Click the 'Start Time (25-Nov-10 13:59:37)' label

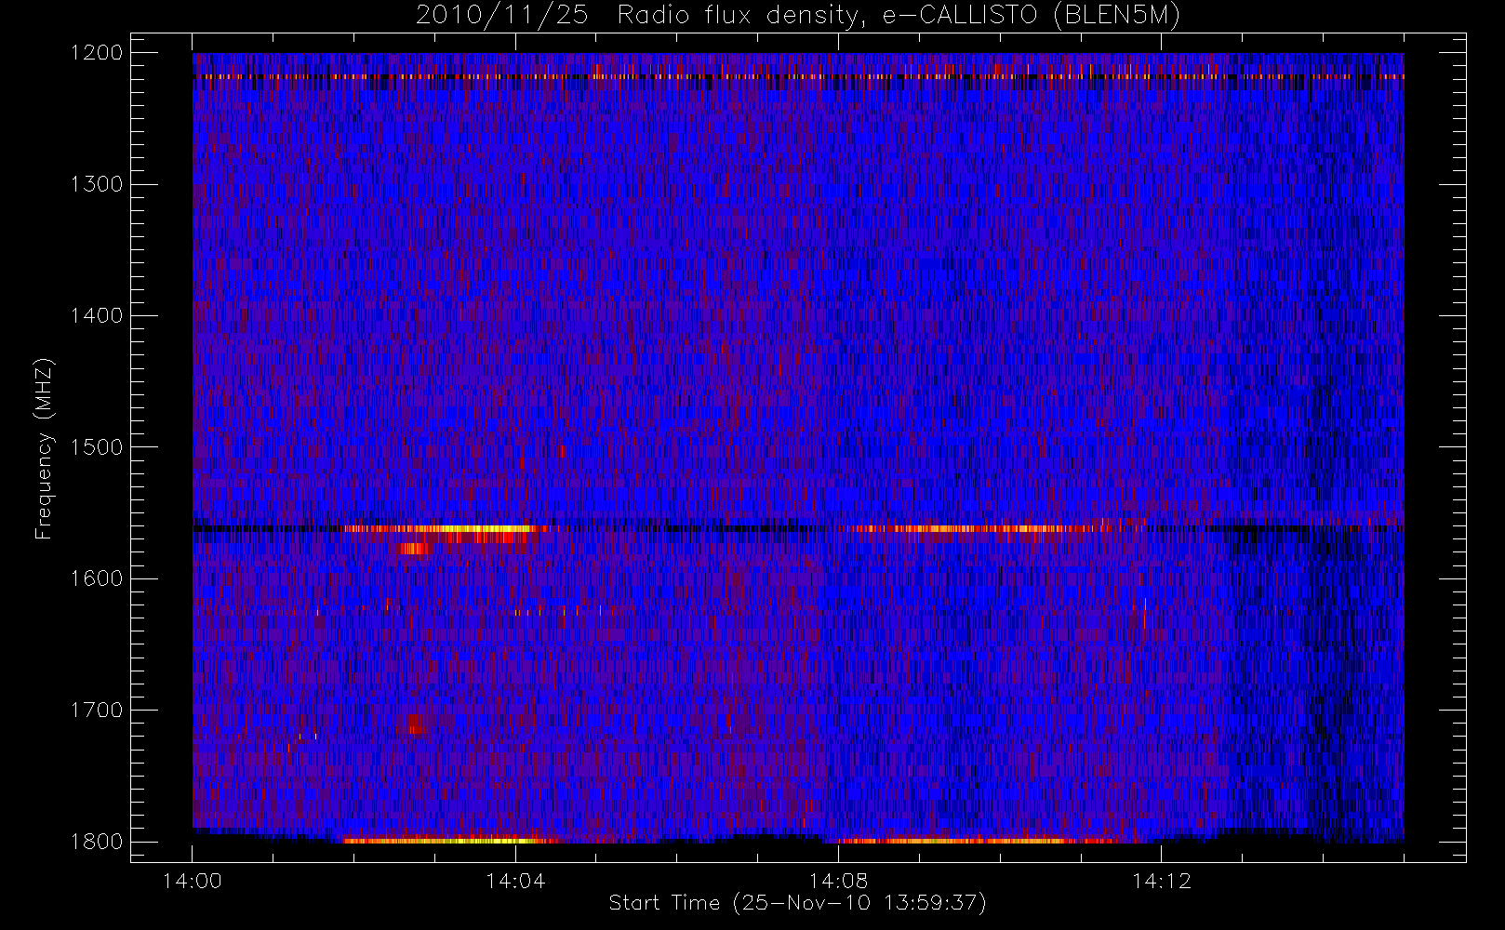tap(797, 903)
